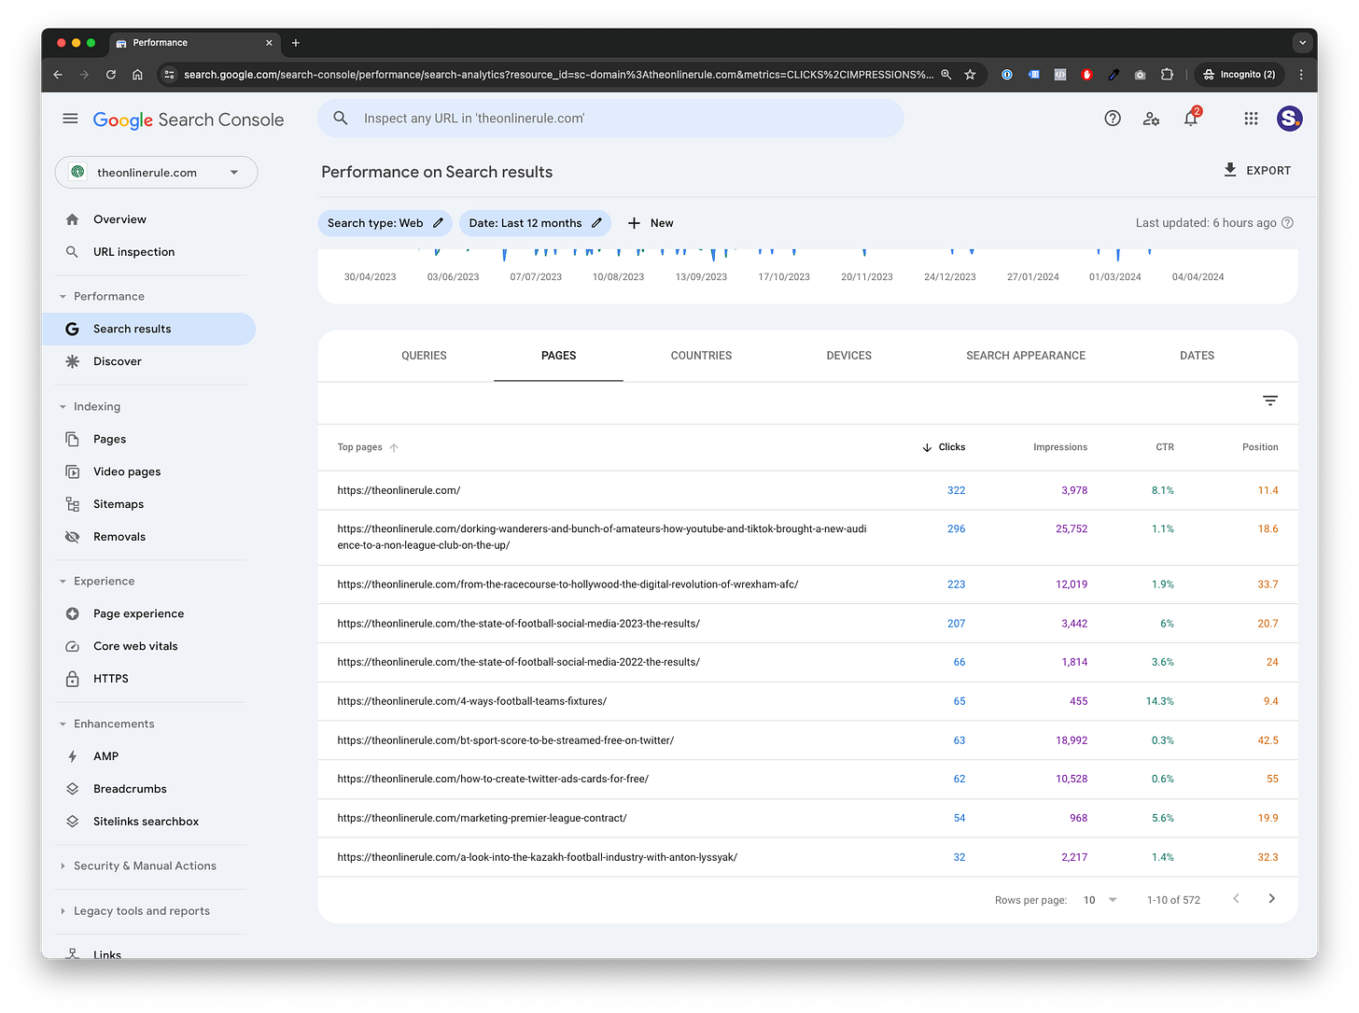Open the wrexham-afc page row
Viewport: 1359px width, 1013px height.
pyautogui.click(x=807, y=584)
